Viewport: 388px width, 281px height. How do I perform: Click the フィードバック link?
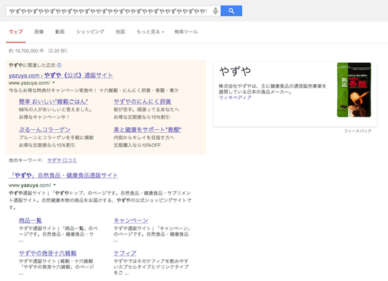coord(358,131)
